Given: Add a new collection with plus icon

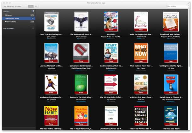Looking at the screenshot, I should click(33, 28).
